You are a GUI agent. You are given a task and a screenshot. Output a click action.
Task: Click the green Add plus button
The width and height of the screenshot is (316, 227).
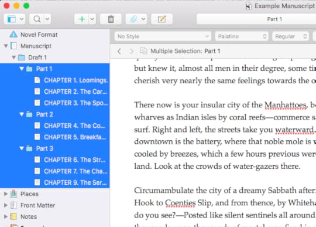pyautogui.click(x=82, y=19)
